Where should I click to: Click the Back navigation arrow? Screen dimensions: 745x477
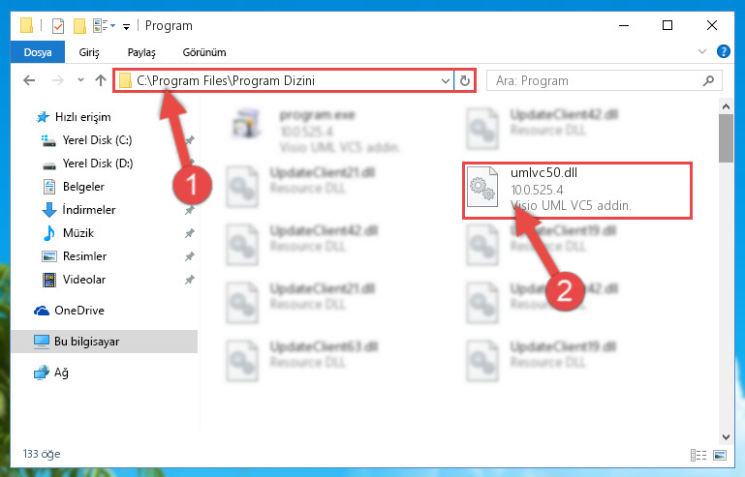click(x=29, y=80)
